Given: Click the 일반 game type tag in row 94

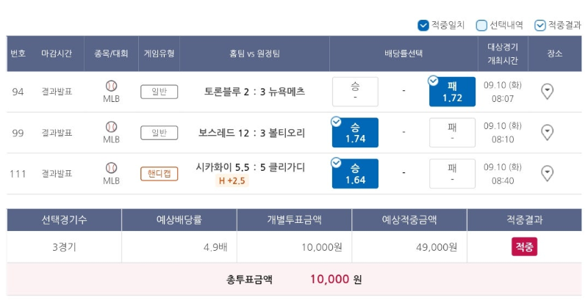Looking at the screenshot, I should pyautogui.click(x=159, y=92).
